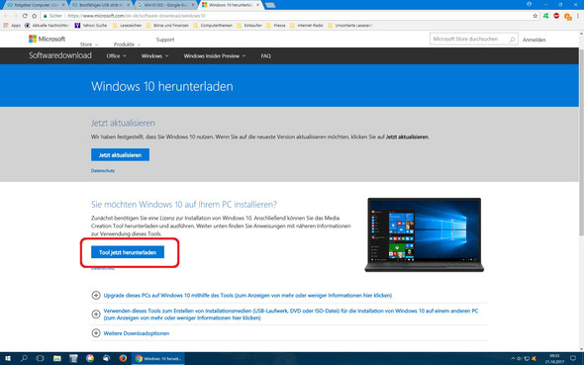Open the Börse und Finanzen bookmarks folder
Screen dimensions: 584x365
(167, 26)
